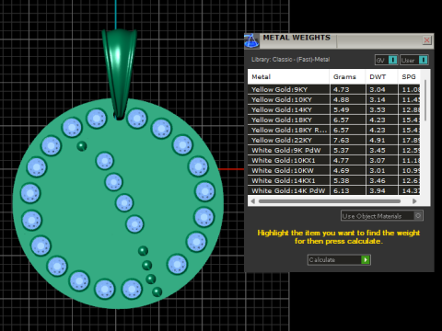Select the Yellow Gold:14KY row
The height and width of the screenshot is (331, 442).
(x=333, y=109)
